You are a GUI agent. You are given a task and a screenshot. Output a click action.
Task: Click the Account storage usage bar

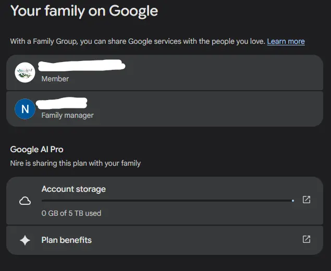coord(168,201)
